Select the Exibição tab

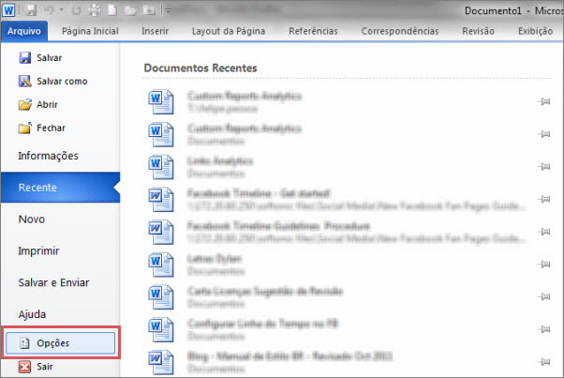click(x=535, y=31)
